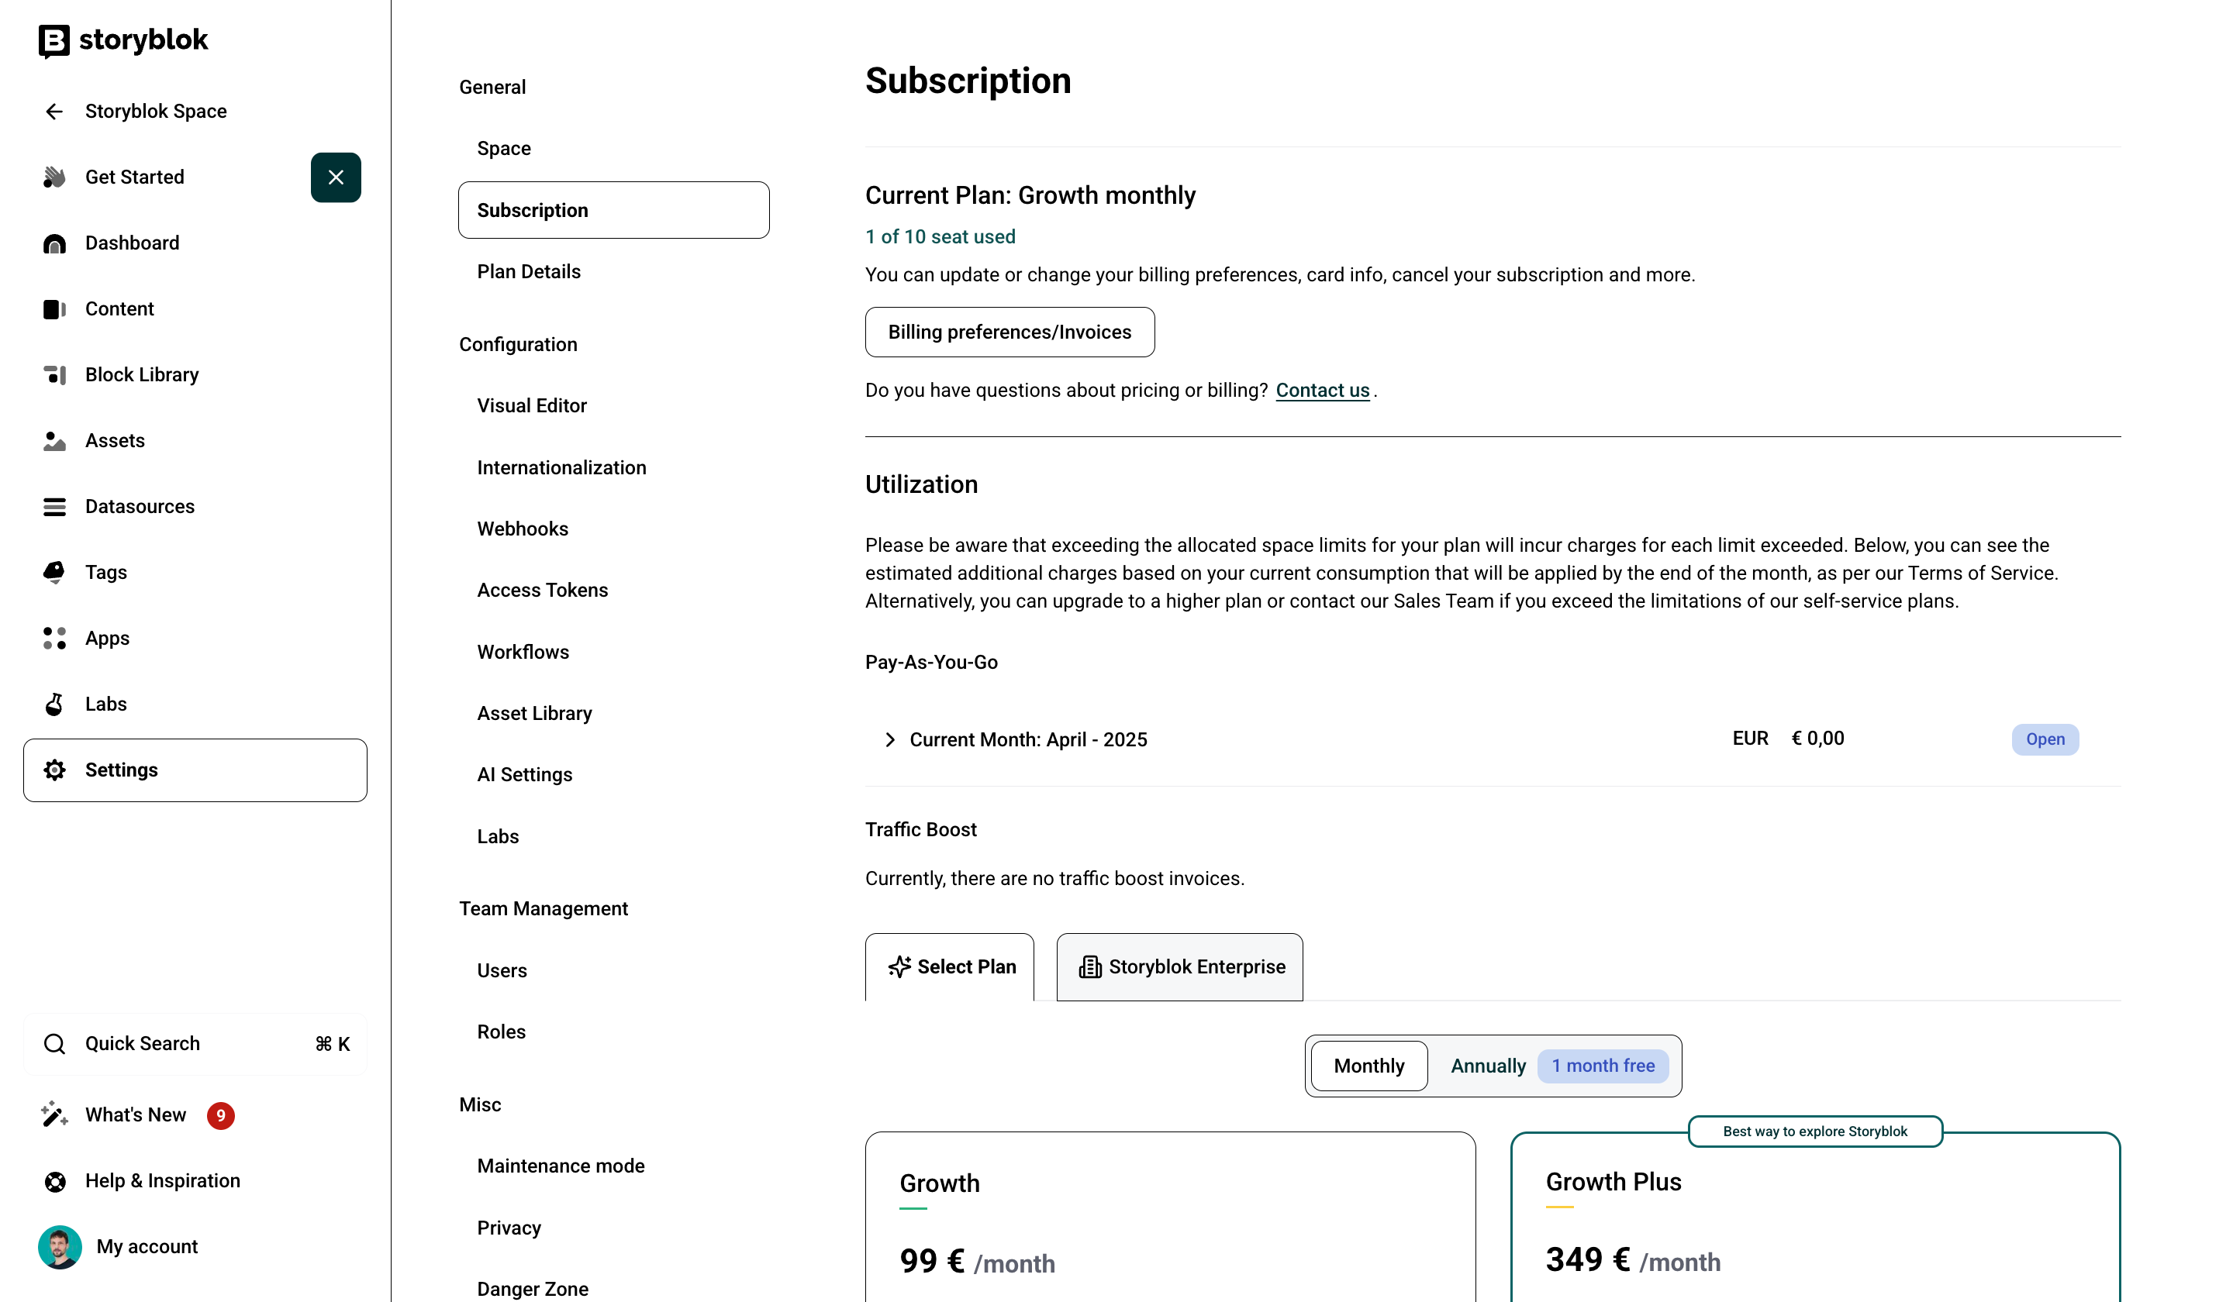
Task: Open the Space settings page
Action: (503, 149)
